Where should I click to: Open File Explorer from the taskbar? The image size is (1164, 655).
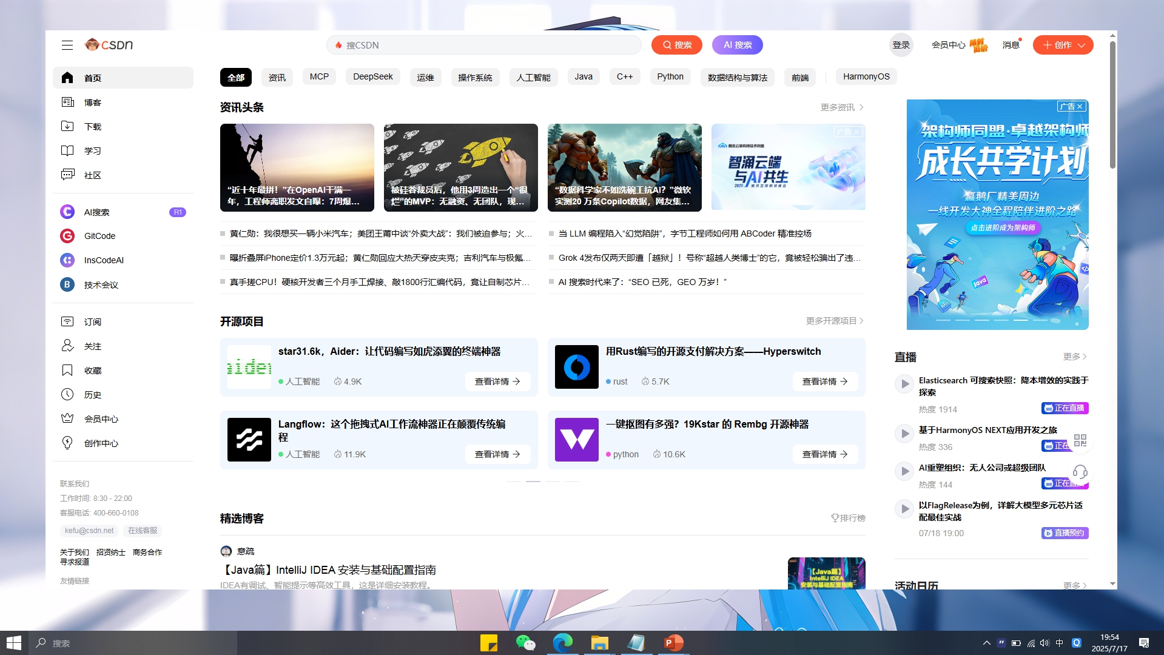coord(599,643)
